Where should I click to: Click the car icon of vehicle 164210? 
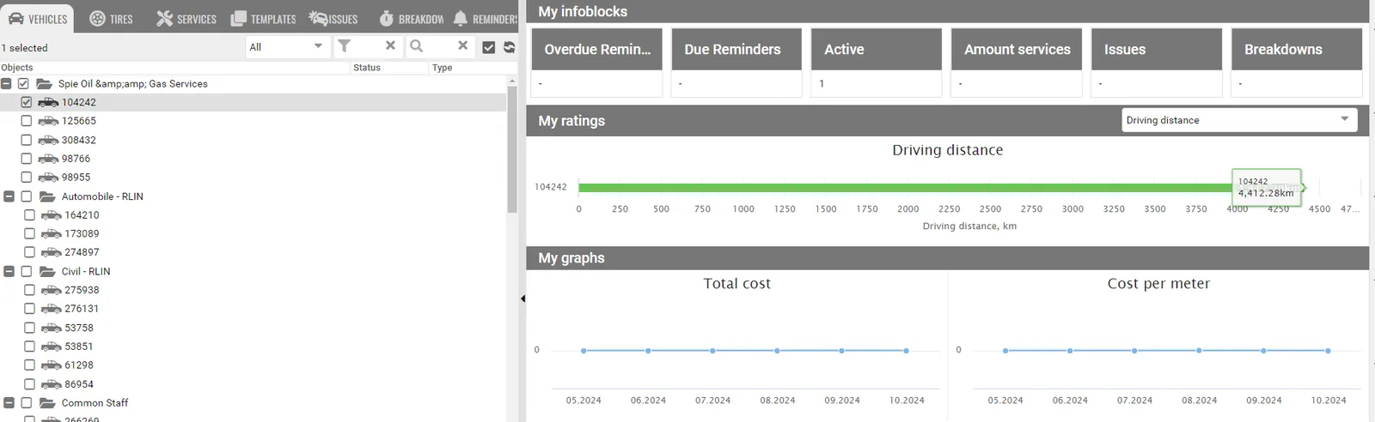click(x=52, y=215)
